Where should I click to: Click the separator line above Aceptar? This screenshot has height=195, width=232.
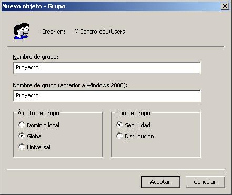pyautogui.click(x=116, y=169)
